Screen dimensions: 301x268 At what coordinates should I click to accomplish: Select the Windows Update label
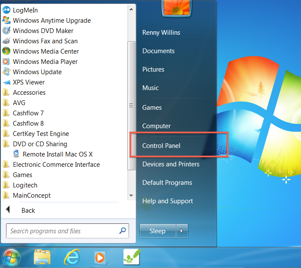[x=37, y=72]
